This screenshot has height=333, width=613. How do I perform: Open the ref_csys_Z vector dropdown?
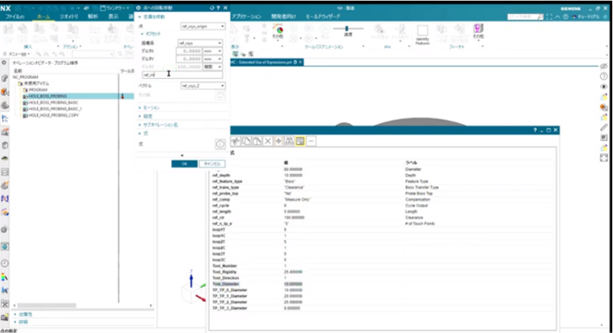pyautogui.click(x=203, y=86)
